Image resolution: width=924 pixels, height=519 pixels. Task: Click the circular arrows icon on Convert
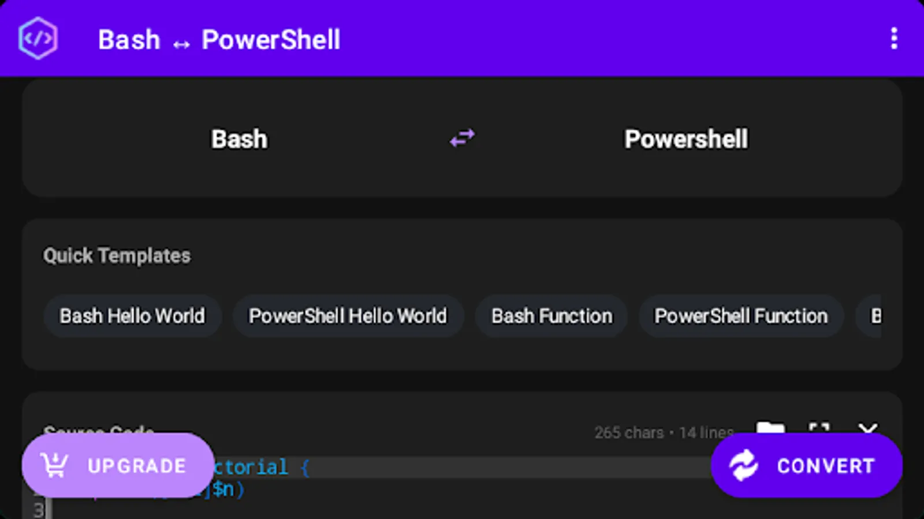(743, 465)
